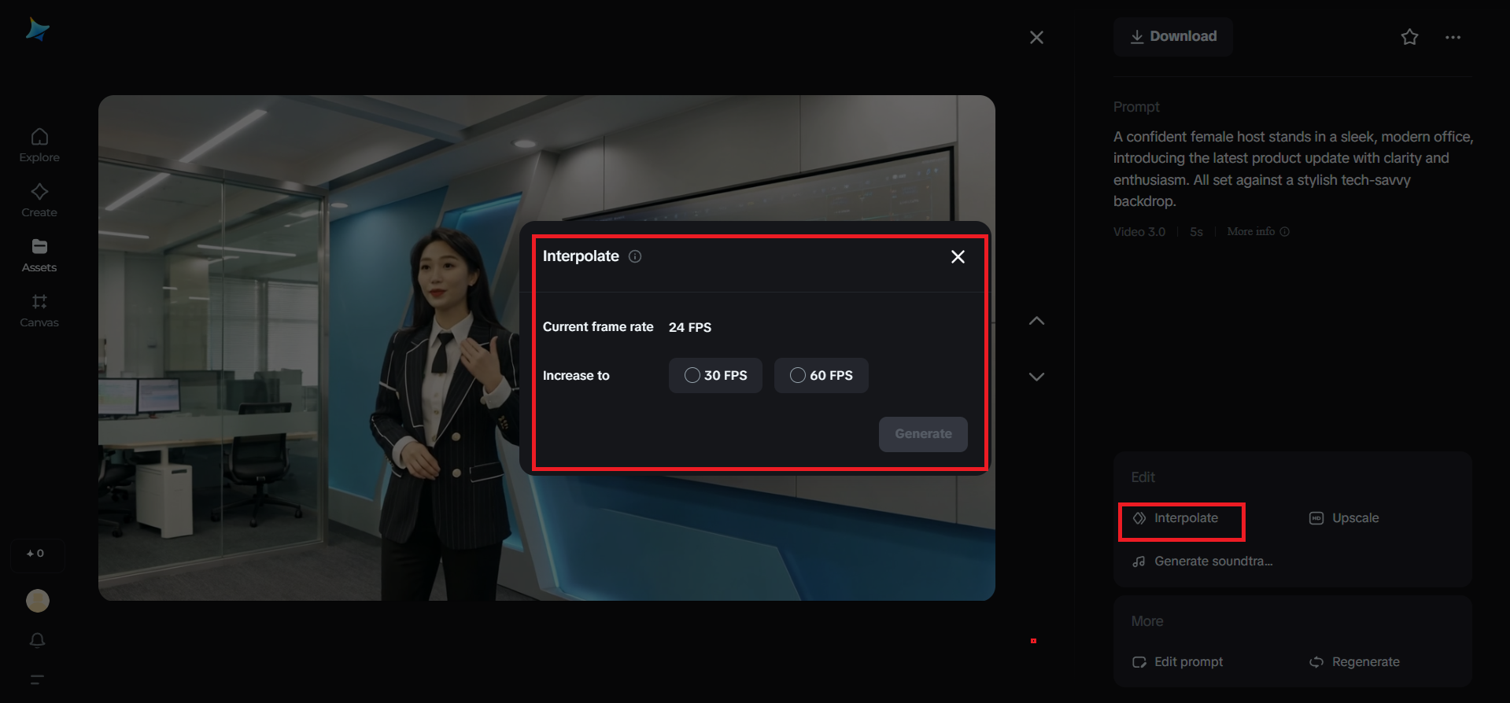Open the three-dot more options menu
This screenshot has width=1510, height=703.
click(x=1453, y=37)
